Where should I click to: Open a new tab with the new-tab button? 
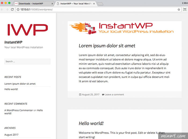[x=100, y=4]
